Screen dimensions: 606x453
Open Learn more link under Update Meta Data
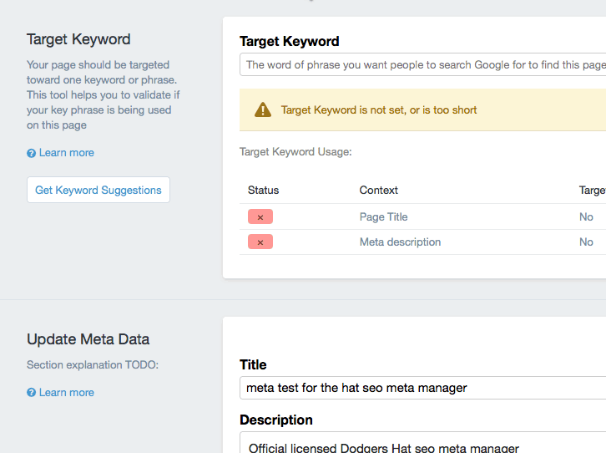point(67,392)
